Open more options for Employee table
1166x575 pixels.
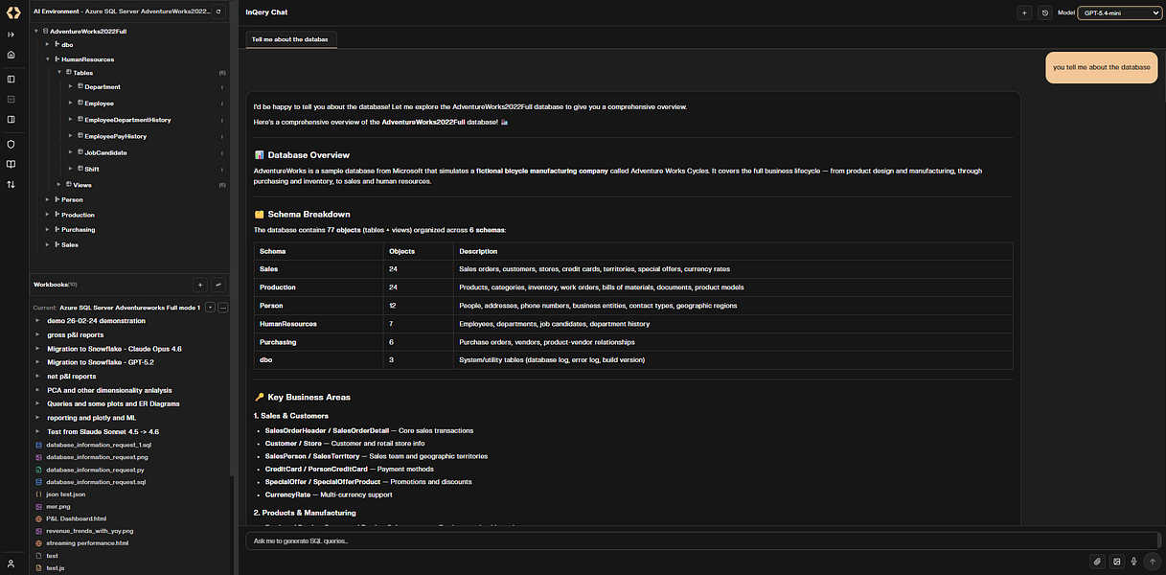(x=222, y=103)
